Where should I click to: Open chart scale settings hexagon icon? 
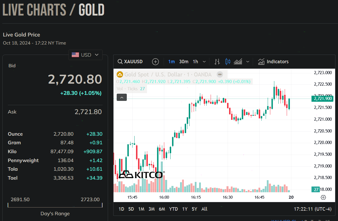click(323, 197)
